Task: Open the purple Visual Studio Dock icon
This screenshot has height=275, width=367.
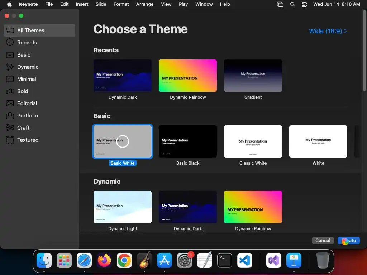Action: tap(274, 260)
